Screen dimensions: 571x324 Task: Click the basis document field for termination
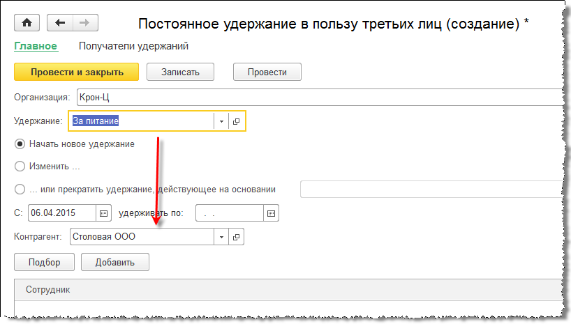(432, 189)
